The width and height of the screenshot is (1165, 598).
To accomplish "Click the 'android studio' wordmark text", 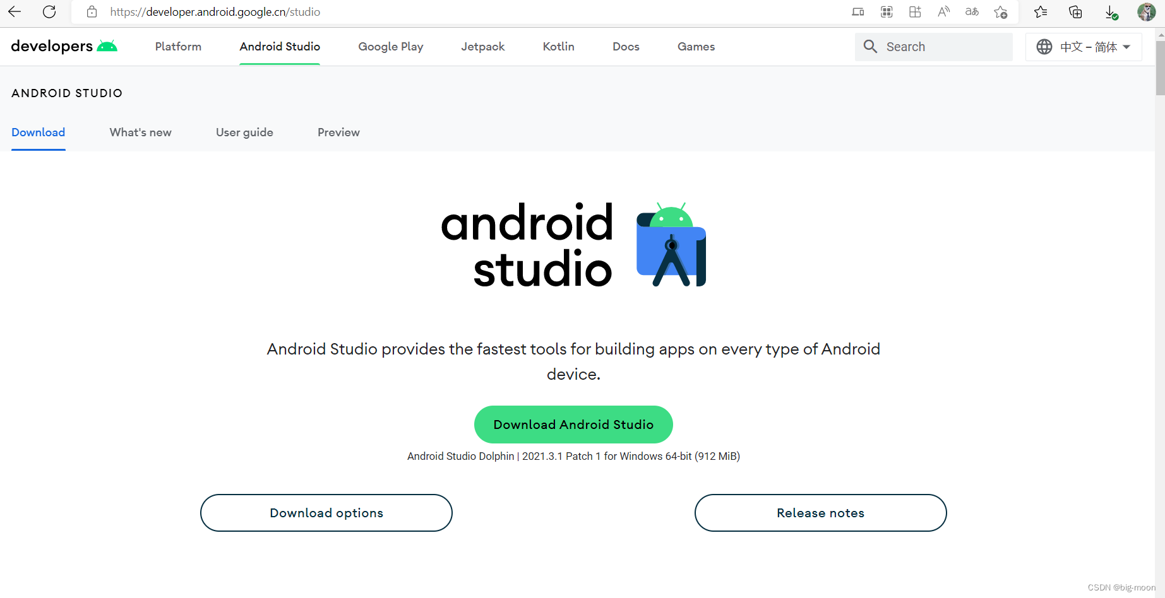I will point(527,245).
